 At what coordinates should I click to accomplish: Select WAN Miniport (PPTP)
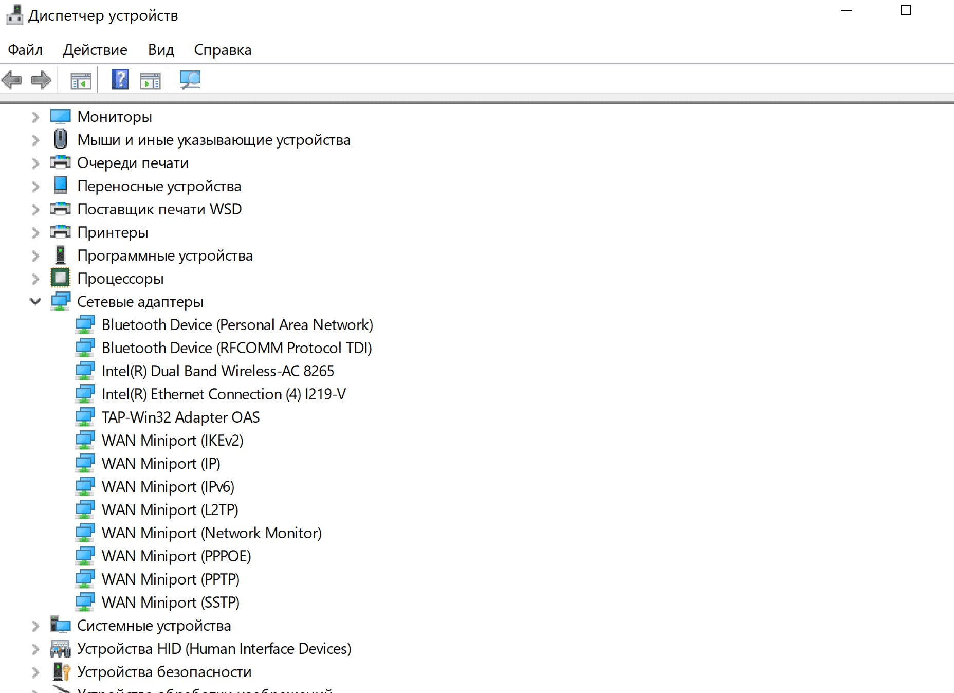pyautogui.click(x=171, y=579)
